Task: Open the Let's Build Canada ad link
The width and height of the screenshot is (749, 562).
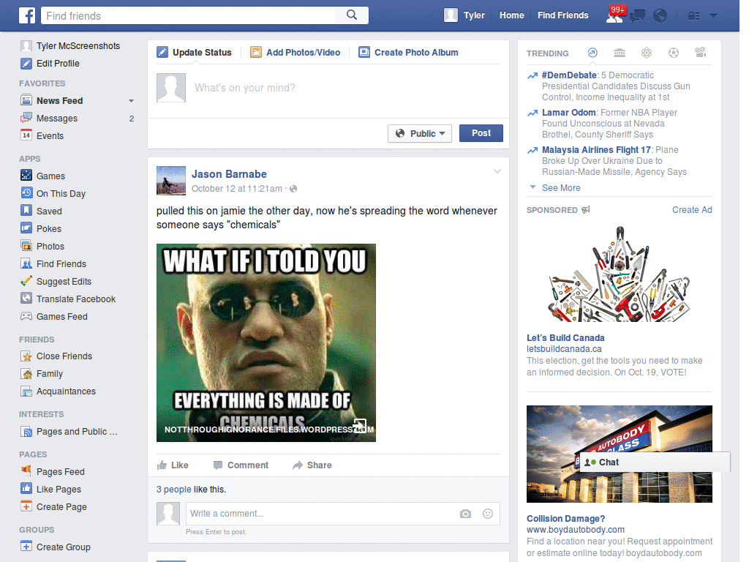Action: pyautogui.click(x=565, y=338)
